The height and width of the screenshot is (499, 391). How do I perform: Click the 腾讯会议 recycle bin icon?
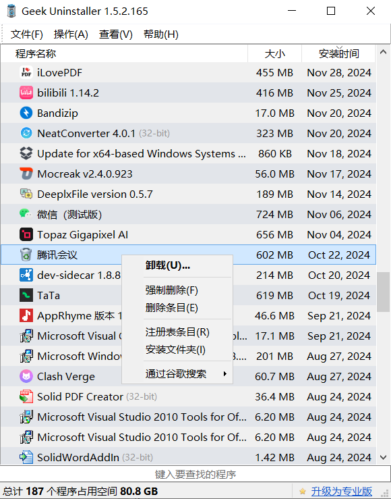(x=26, y=255)
